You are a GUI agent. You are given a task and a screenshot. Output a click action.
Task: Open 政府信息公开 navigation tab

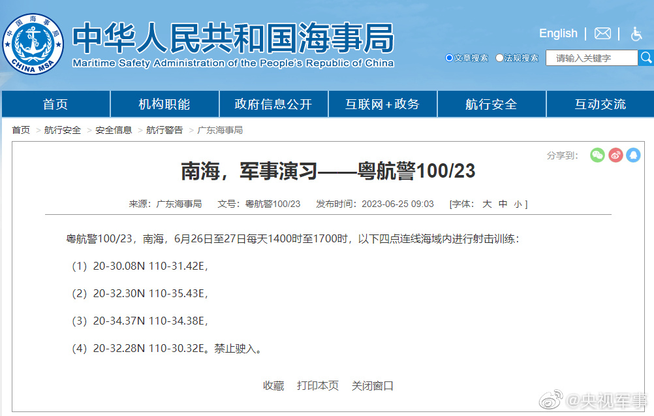point(273,104)
